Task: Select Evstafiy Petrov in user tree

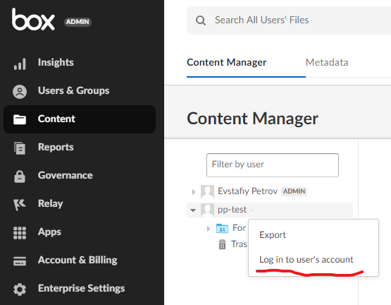Action: point(247,191)
